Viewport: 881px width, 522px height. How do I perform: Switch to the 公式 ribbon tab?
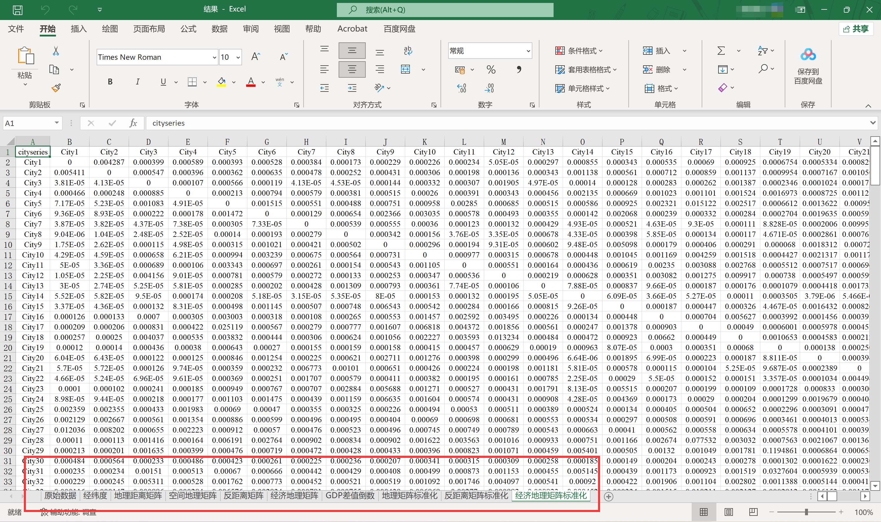[188, 29]
